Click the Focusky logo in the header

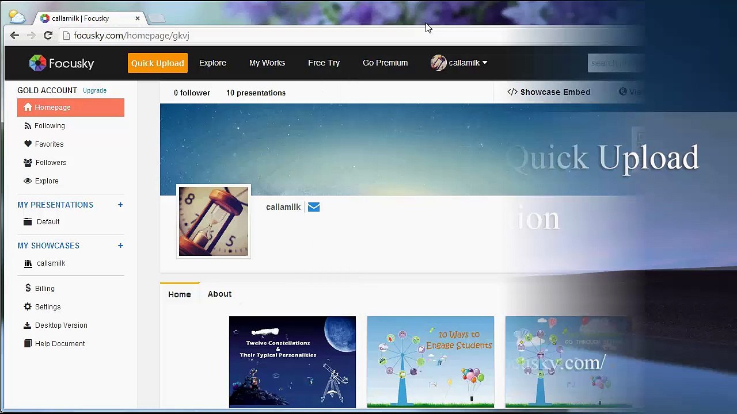tap(62, 63)
